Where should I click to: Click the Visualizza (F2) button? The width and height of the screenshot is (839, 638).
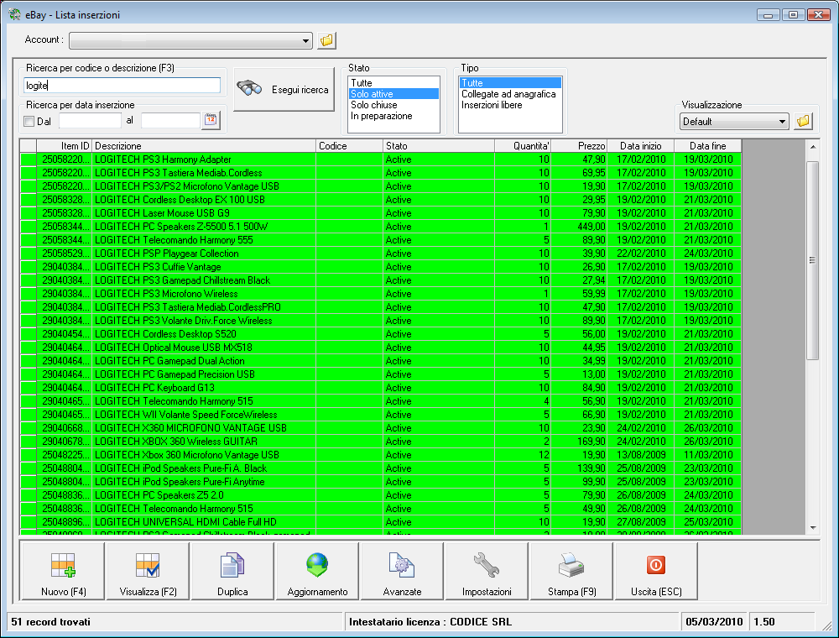[x=148, y=572]
